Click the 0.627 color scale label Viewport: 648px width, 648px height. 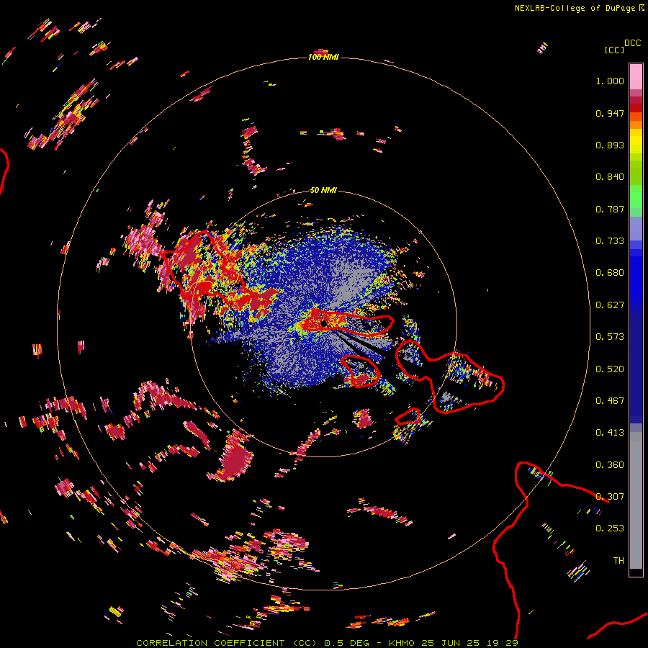pos(610,305)
